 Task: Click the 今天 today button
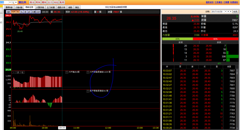[x=235, y=11]
